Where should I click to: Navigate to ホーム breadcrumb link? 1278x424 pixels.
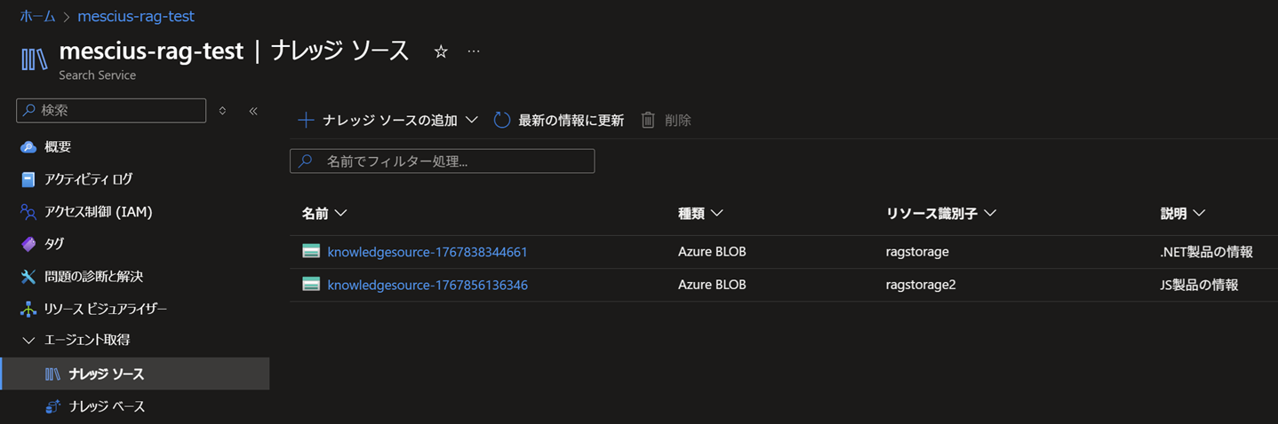(37, 16)
